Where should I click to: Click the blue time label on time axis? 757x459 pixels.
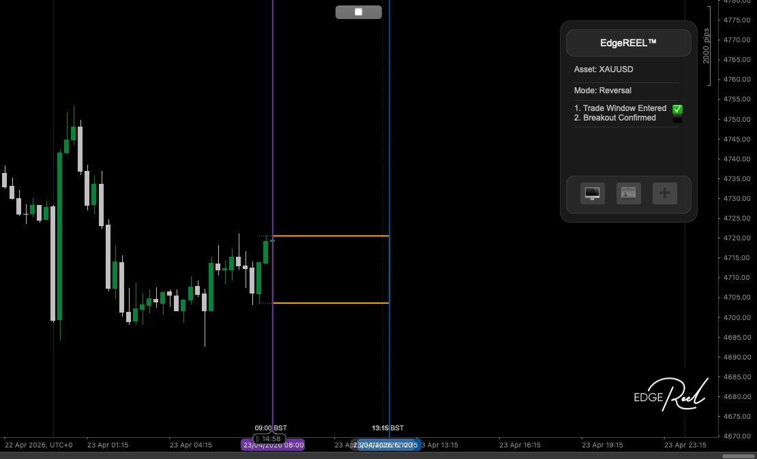tap(389, 445)
